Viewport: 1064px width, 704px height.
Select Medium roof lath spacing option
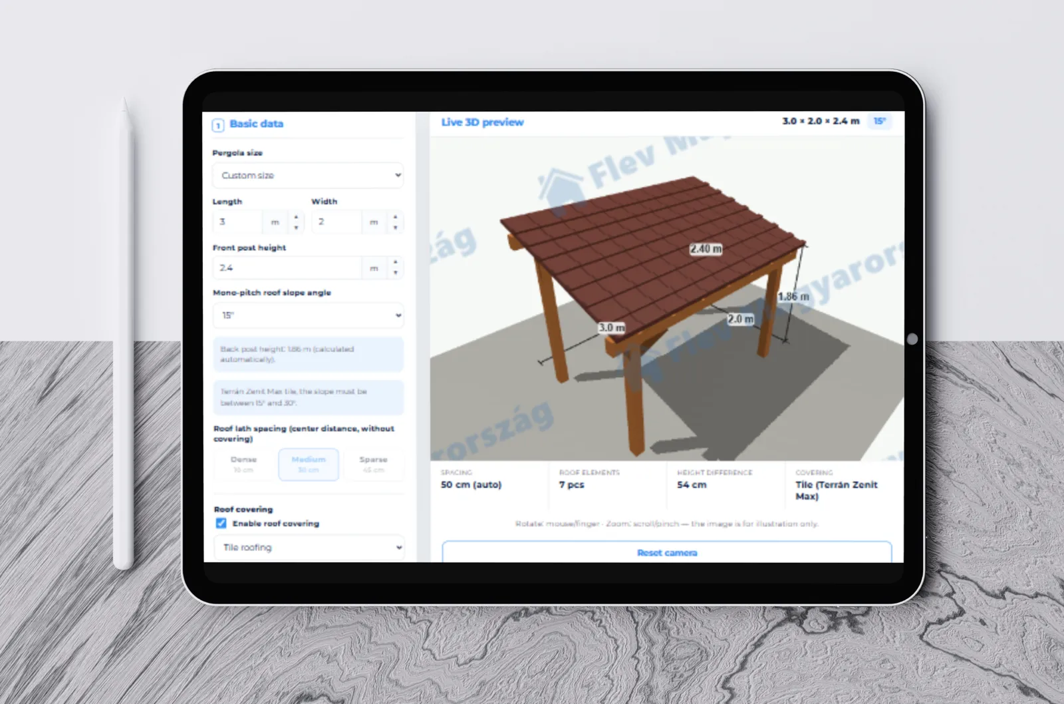click(x=309, y=464)
